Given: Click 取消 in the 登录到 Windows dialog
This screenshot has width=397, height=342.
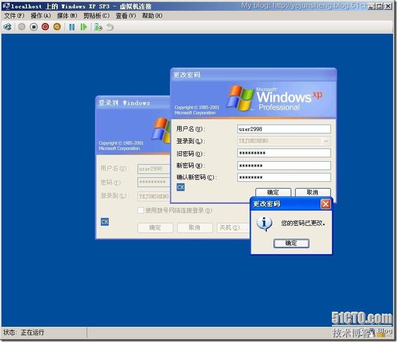Looking at the screenshot, I should click(x=195, y=228).
